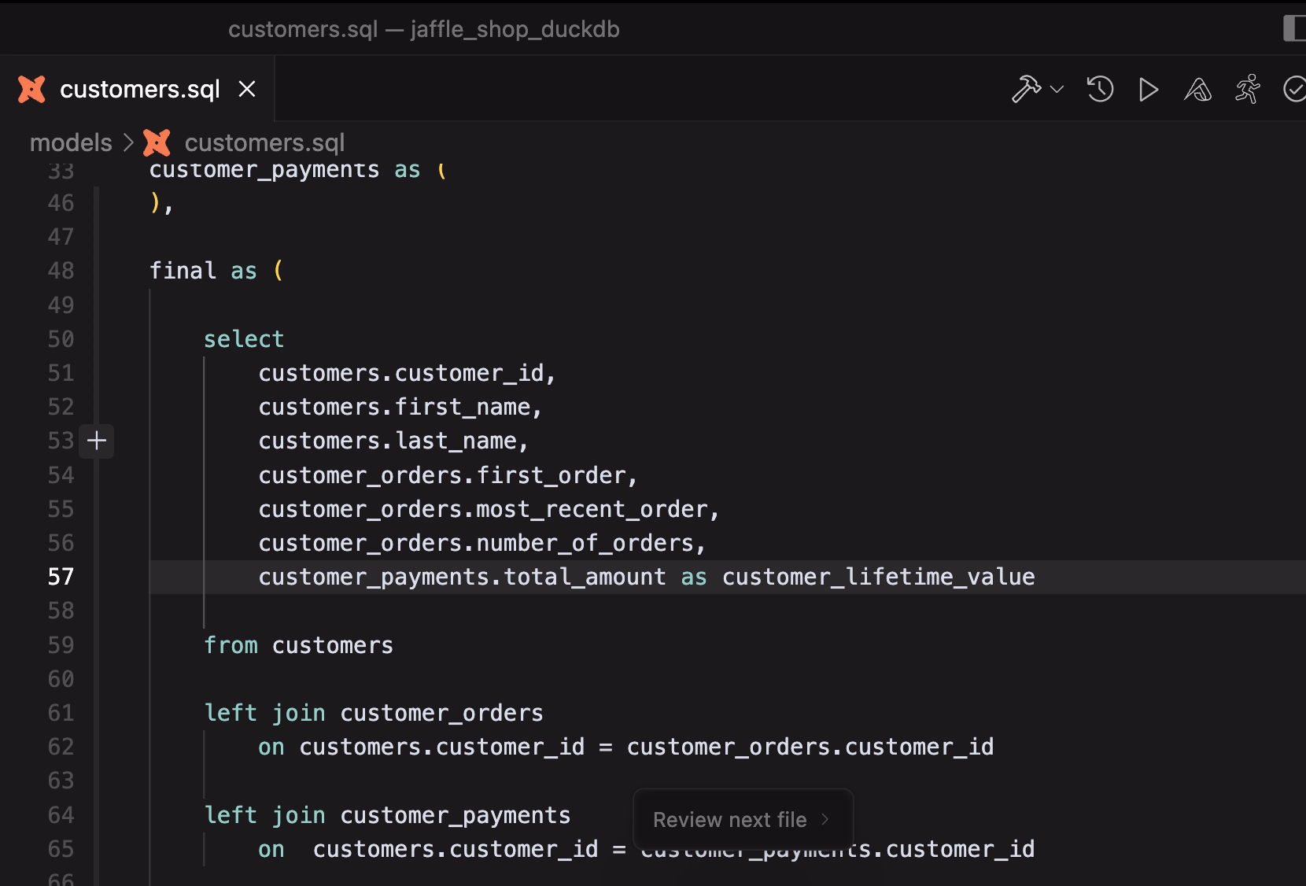
Task: Click the icon left of the running man
Action: tap(1197, 90)
